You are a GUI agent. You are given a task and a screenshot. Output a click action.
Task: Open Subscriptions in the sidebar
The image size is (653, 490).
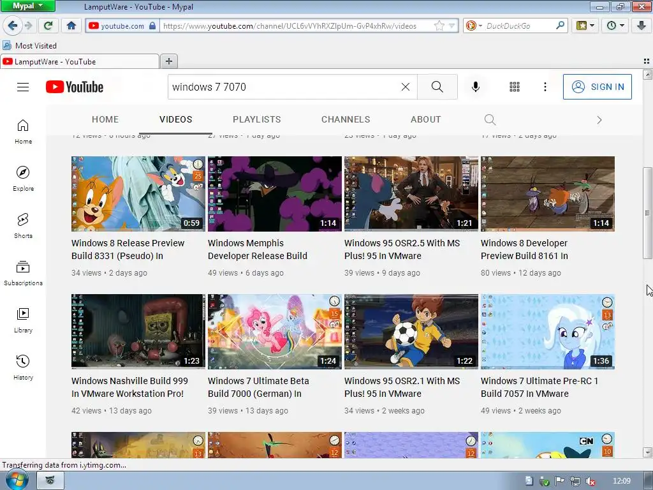[x=23, y=273]
